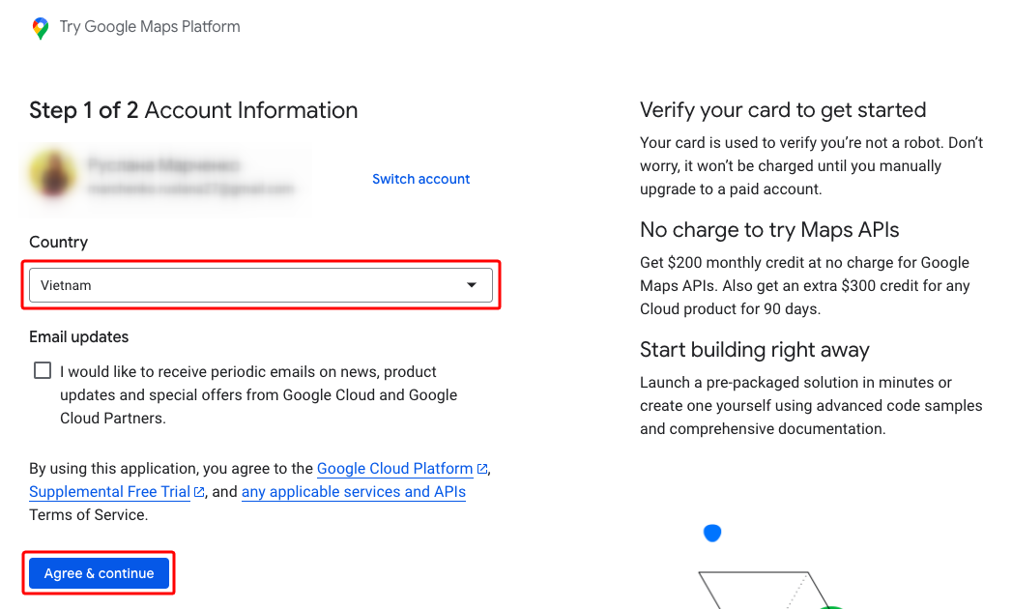Enable the email updates checkbox
The image size is (1012, 609).
(x=43, y=370)
